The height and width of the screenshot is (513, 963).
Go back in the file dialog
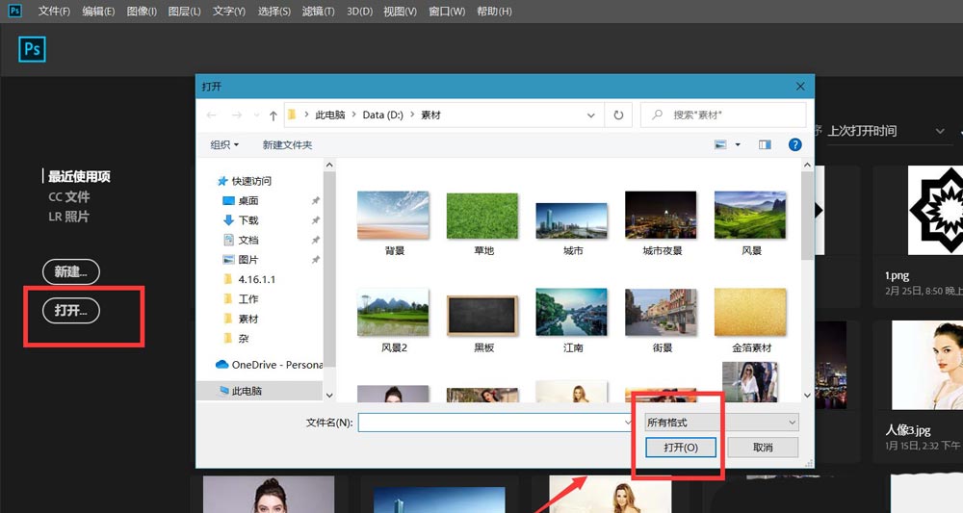point(212,115)
